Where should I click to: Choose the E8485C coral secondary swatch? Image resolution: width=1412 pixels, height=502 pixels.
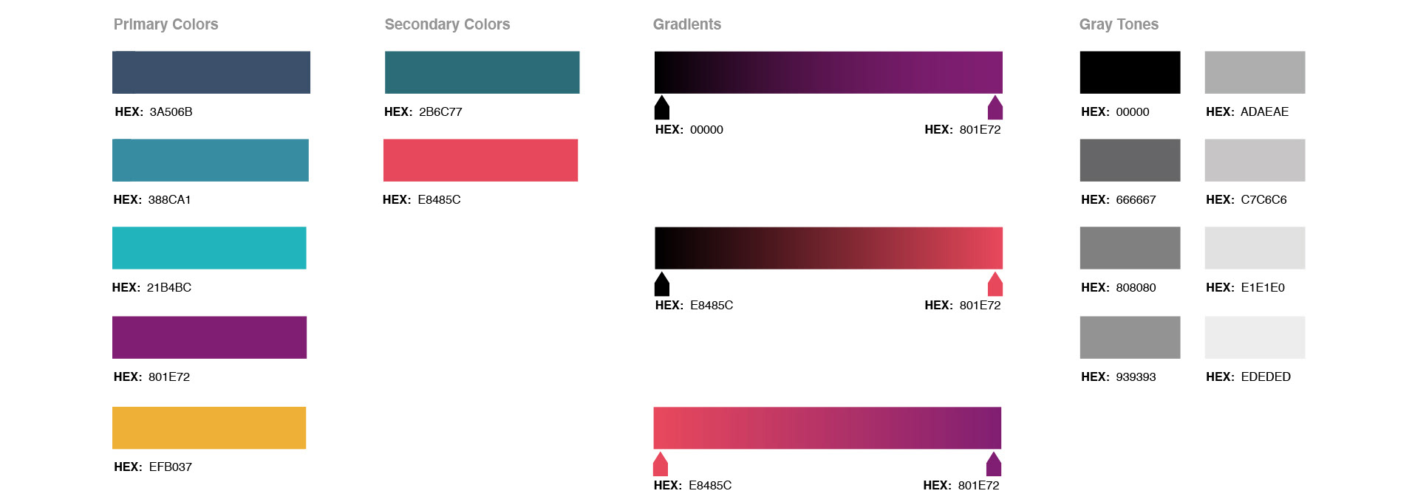pyautogui.click(x=480, y=160)
